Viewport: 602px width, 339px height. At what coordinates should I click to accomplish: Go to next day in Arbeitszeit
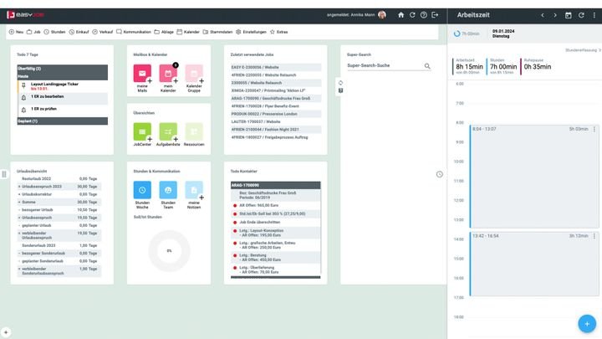555,15
